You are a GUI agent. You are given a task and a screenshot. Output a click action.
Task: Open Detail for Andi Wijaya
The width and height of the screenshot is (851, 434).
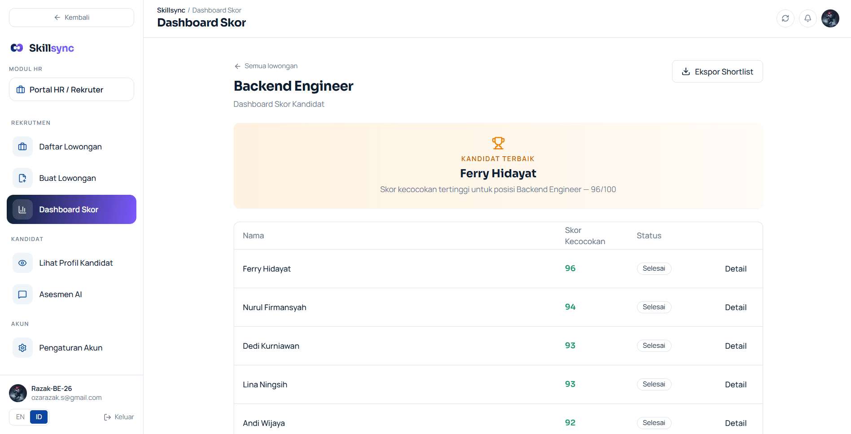click(x=736, y=423)
